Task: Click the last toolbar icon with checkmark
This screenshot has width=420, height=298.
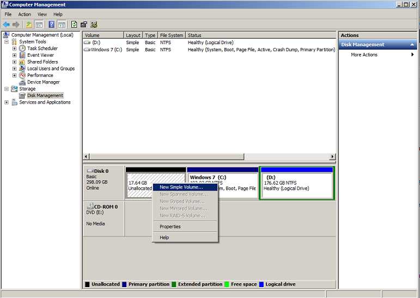Action: coord(94,25)
